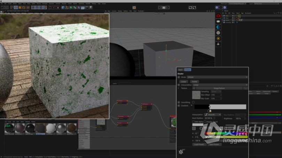Image resolution: width=282 pixels, height=158 pixels.
Task: Enable the Edit Alpha checkbox
Action: [x=193, y=122]
